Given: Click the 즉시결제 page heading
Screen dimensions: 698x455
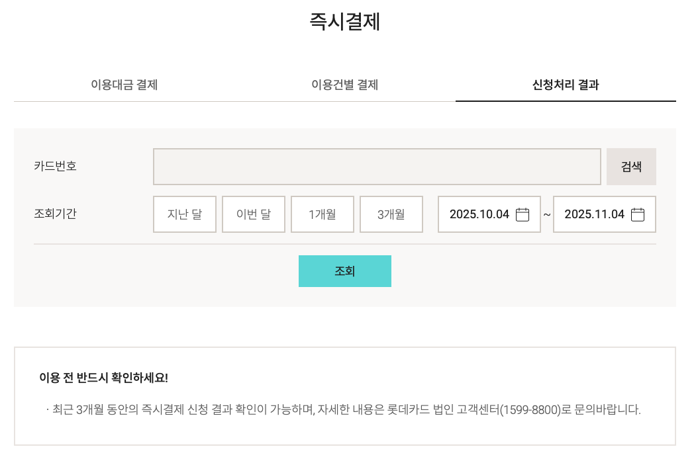Looking at the screenshot, I should point(344,22).
